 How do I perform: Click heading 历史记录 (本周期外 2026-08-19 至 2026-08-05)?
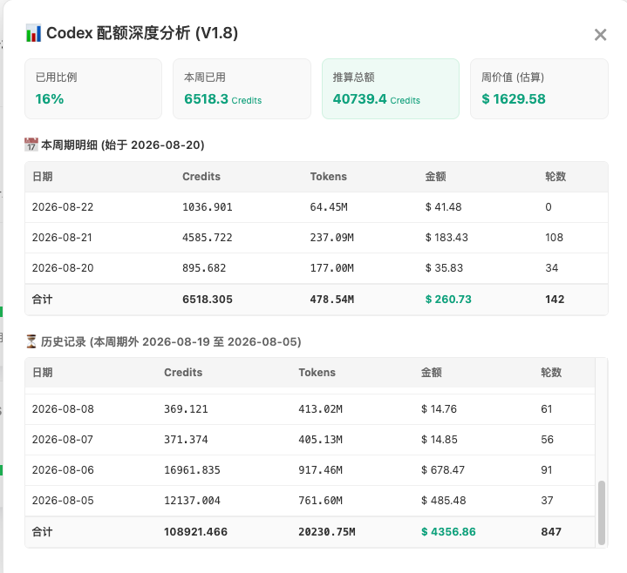pyautogui.click(x=171, y=341)
